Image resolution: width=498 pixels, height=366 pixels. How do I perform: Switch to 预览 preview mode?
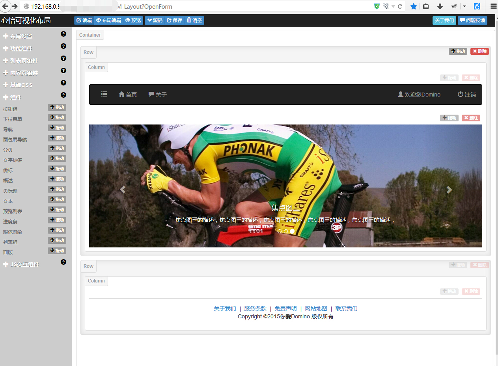click(x=133, y=20)
